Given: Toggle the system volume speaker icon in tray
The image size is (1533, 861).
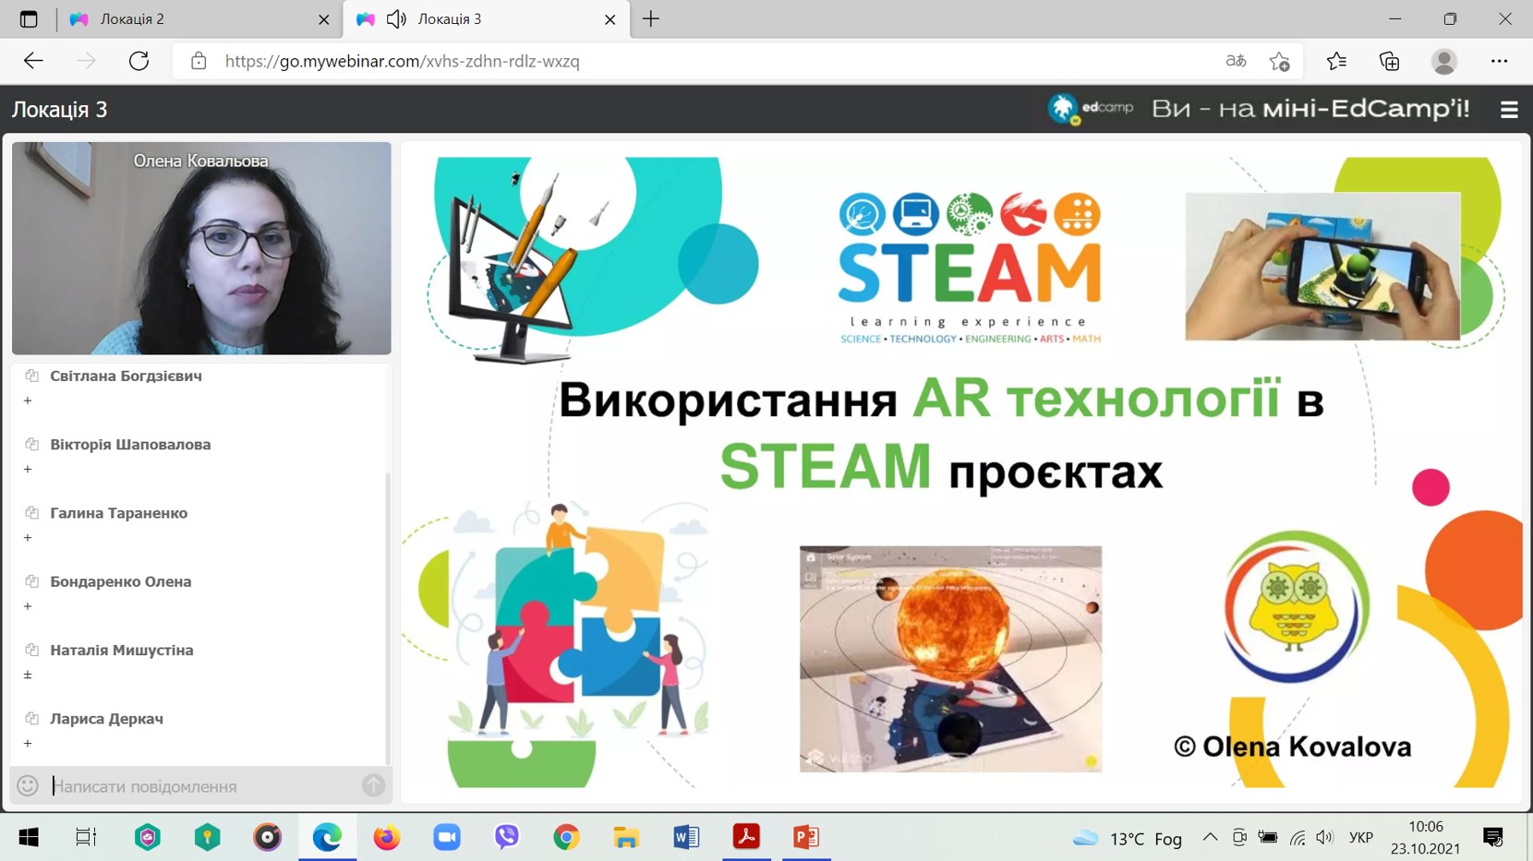Looking at the screenshot, I should (x=1324, y=837).
